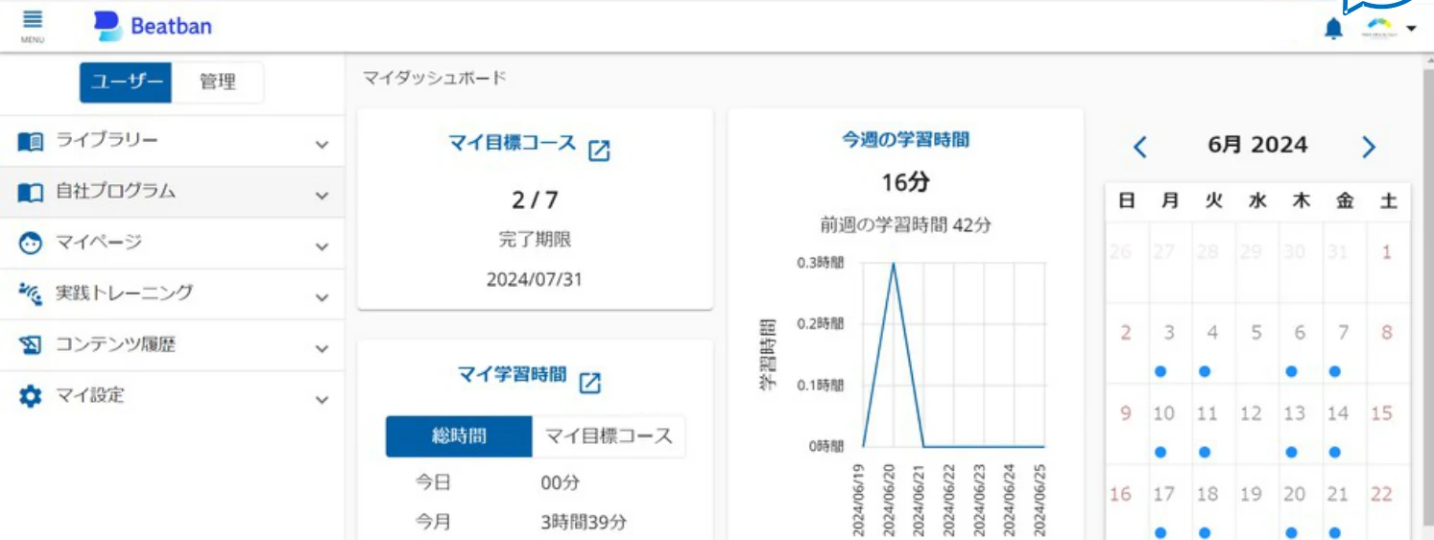Click the 6月 2024 calendar title
The height and width of the screenshot is (540, 1434).
click(1257, 145)
